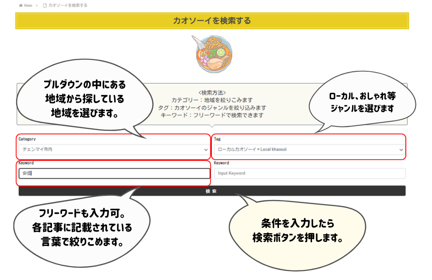Image resolution: width=432 pixels, height=280 pixels.
Task: Click the chevron arrow on the Tag dropdown
Action: [401, 150]
